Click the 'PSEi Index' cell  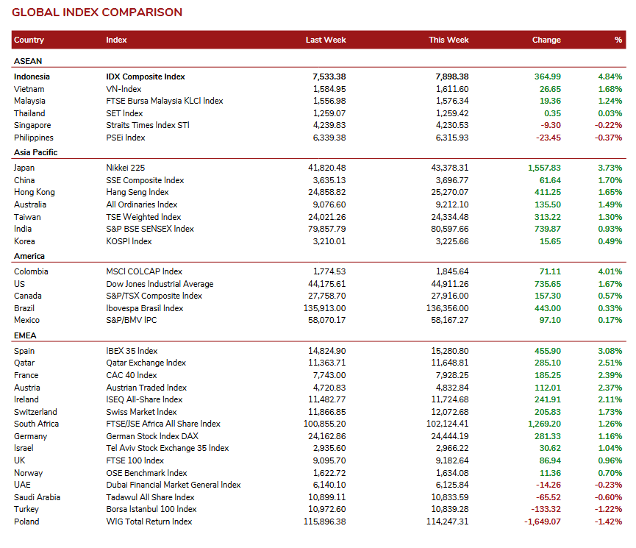pyautogui.click(x=125, y=138)
